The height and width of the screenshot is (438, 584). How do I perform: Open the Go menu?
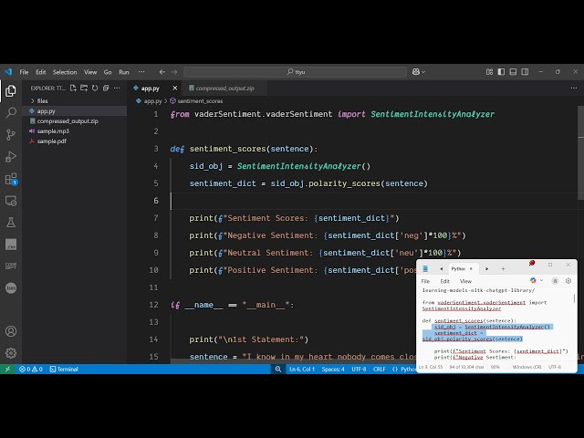[108, 72]
